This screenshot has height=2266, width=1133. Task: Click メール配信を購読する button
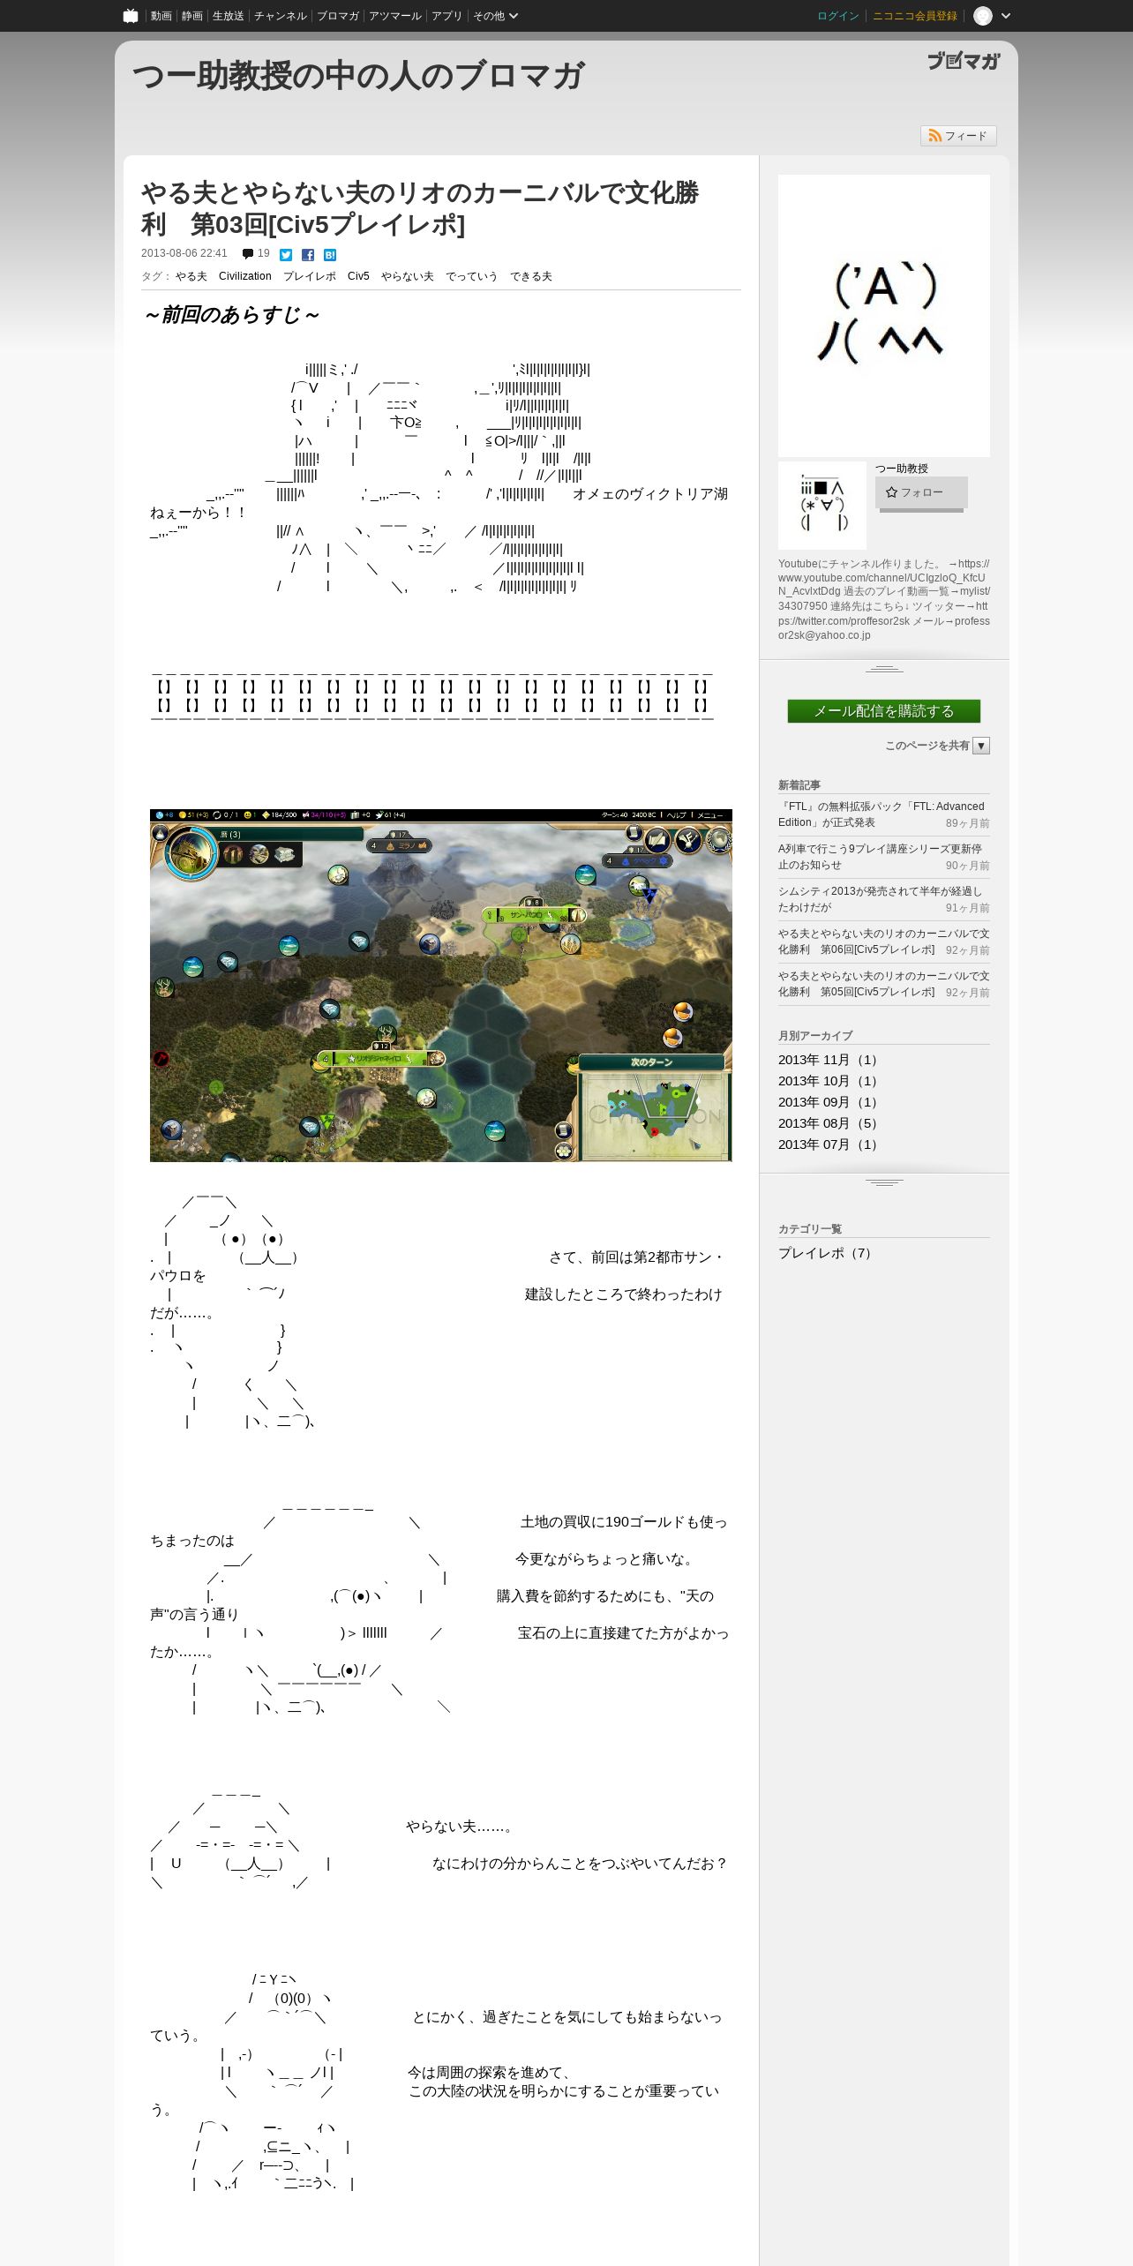884,711
